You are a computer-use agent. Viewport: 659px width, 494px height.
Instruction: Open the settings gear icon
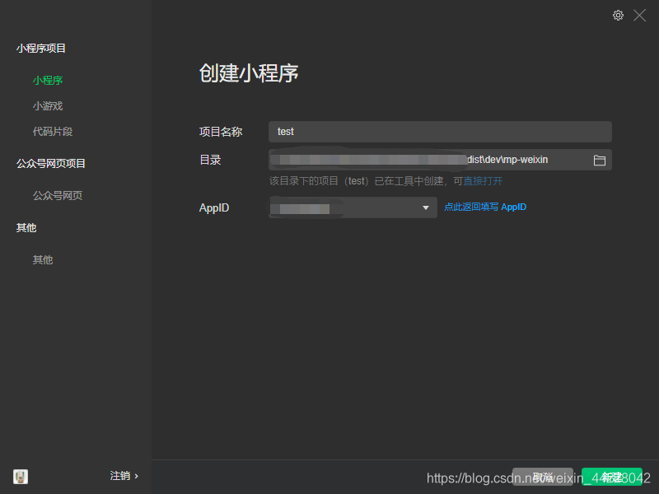tap(618, 15)
